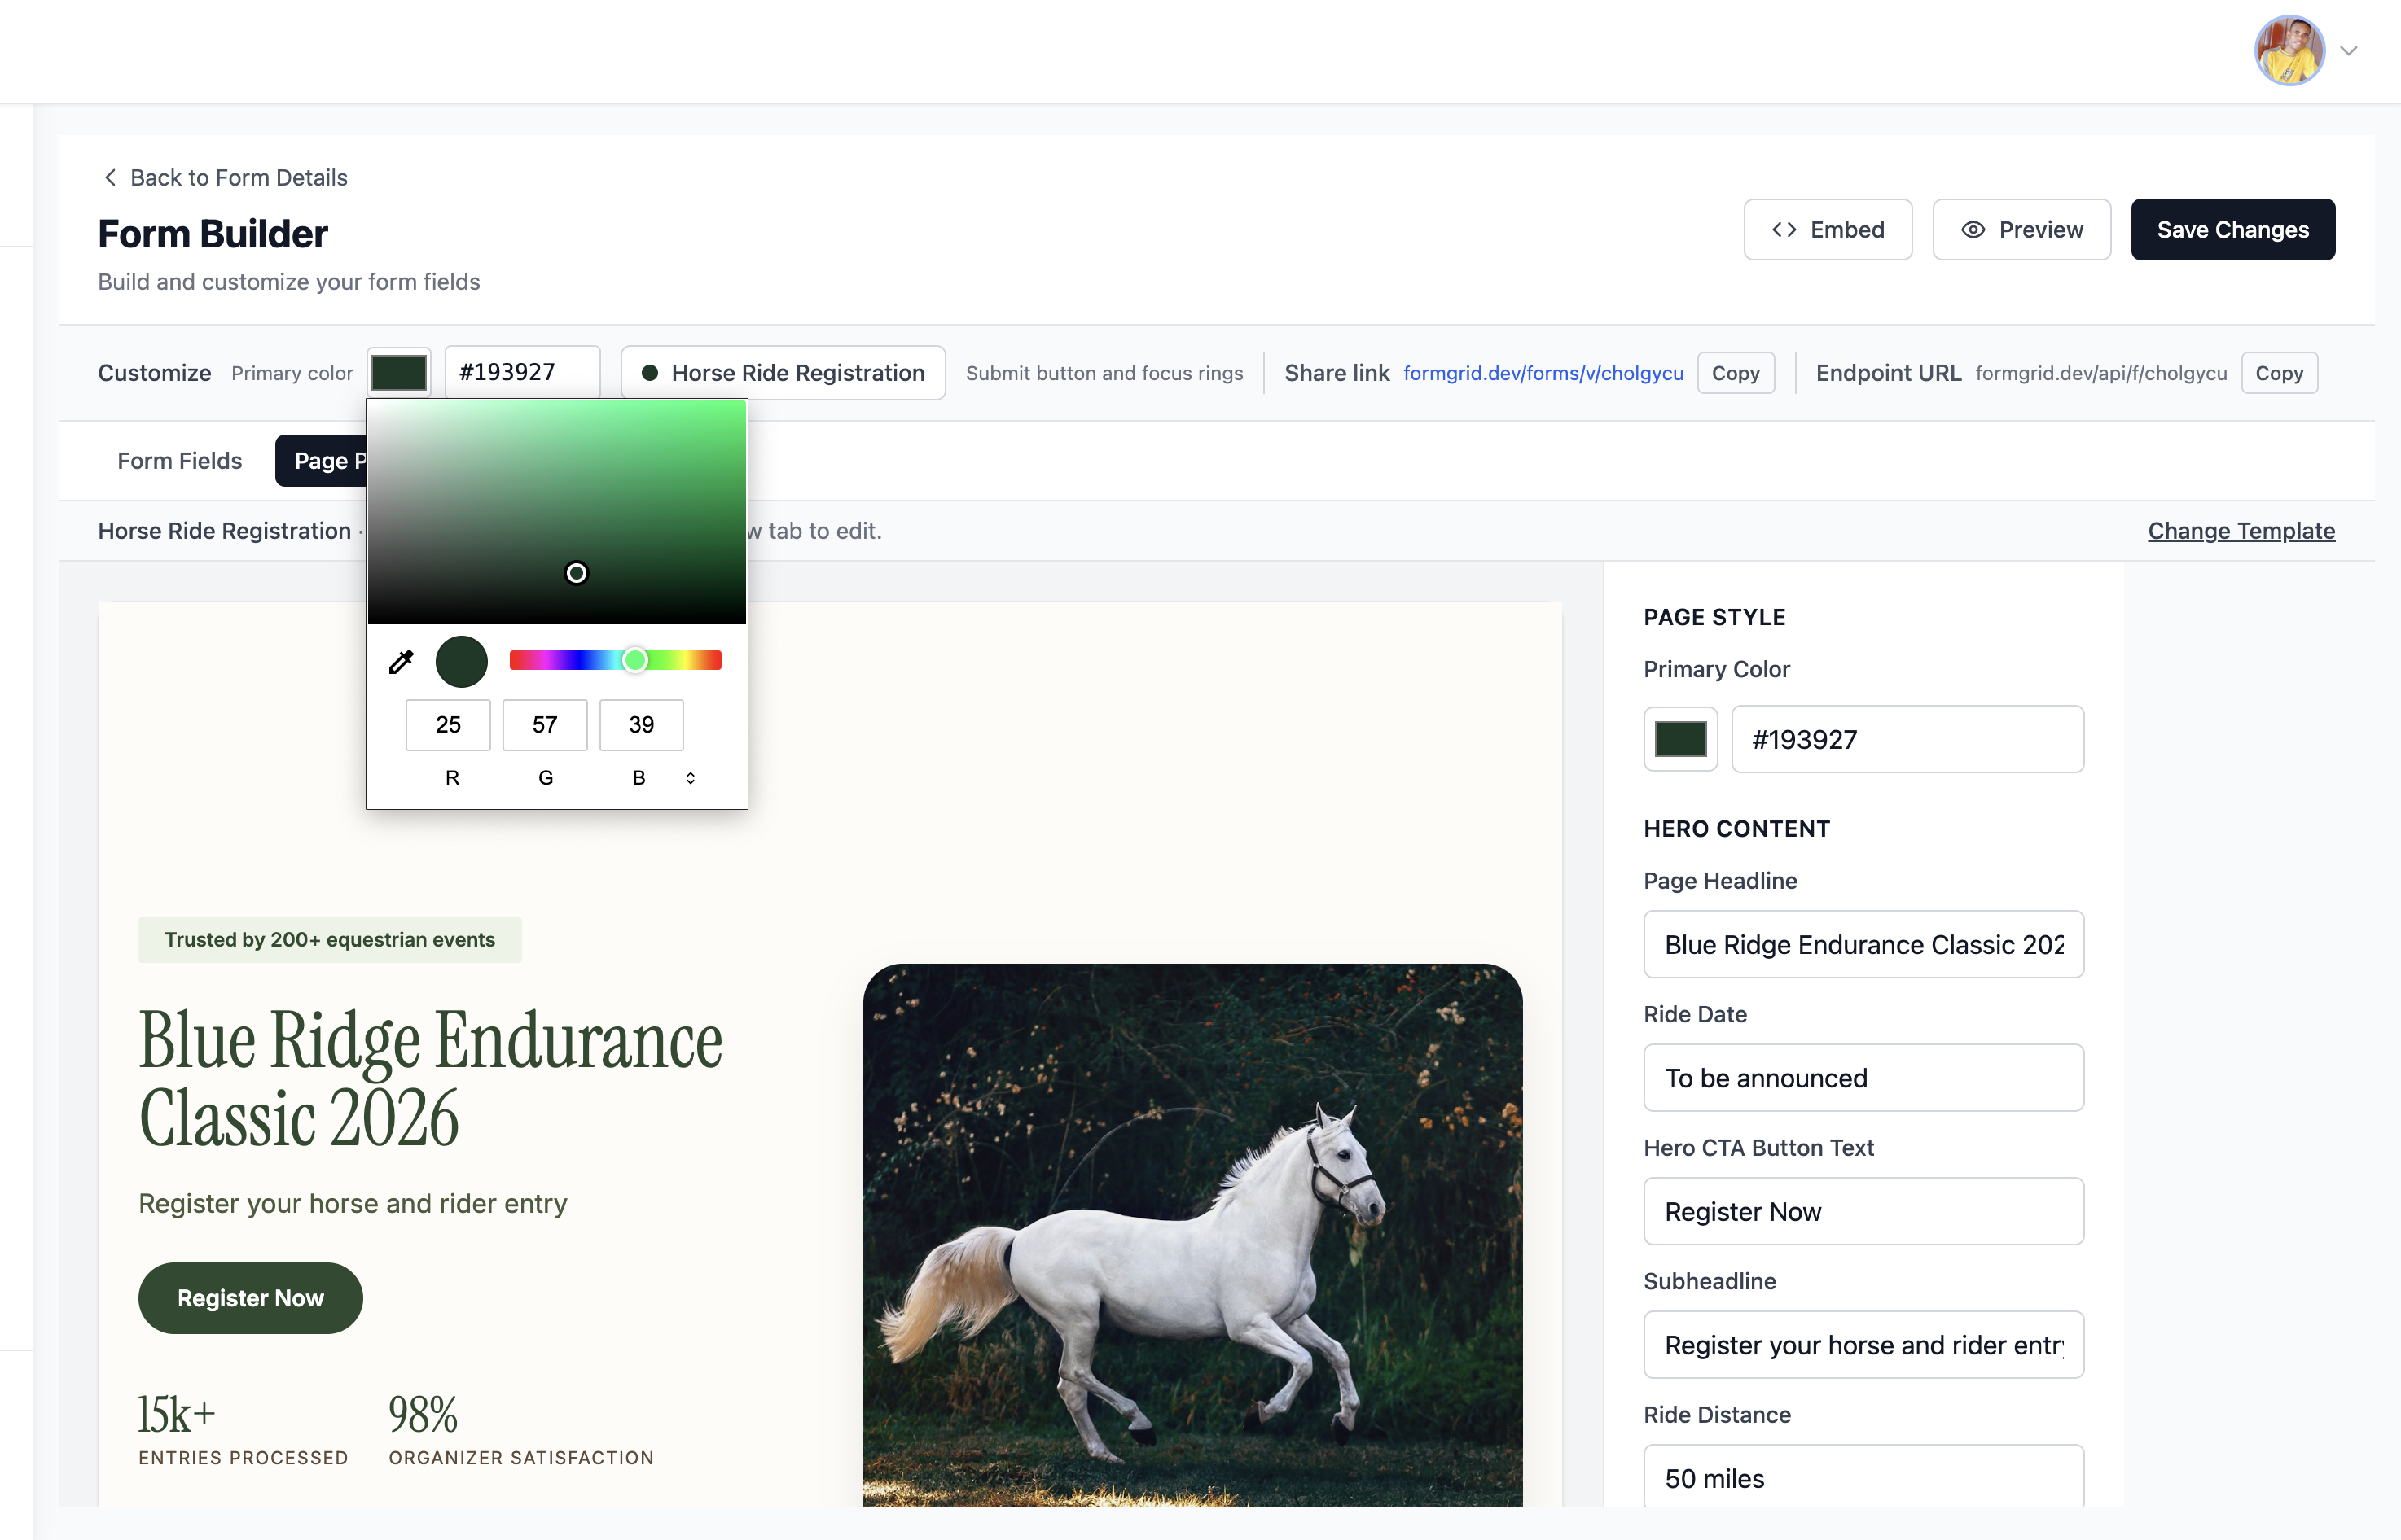Switch to the Form Fields tab
Screen dimensions: 2401x1540
click(x=179, y=461)
